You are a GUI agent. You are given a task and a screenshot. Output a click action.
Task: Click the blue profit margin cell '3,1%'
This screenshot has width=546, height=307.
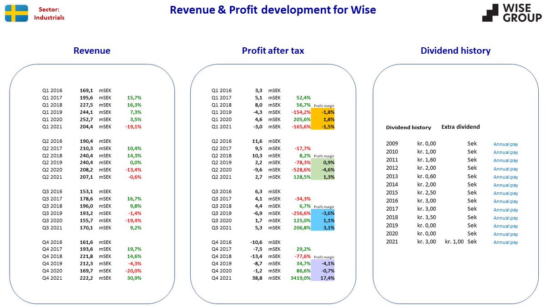tap(323, 228)
